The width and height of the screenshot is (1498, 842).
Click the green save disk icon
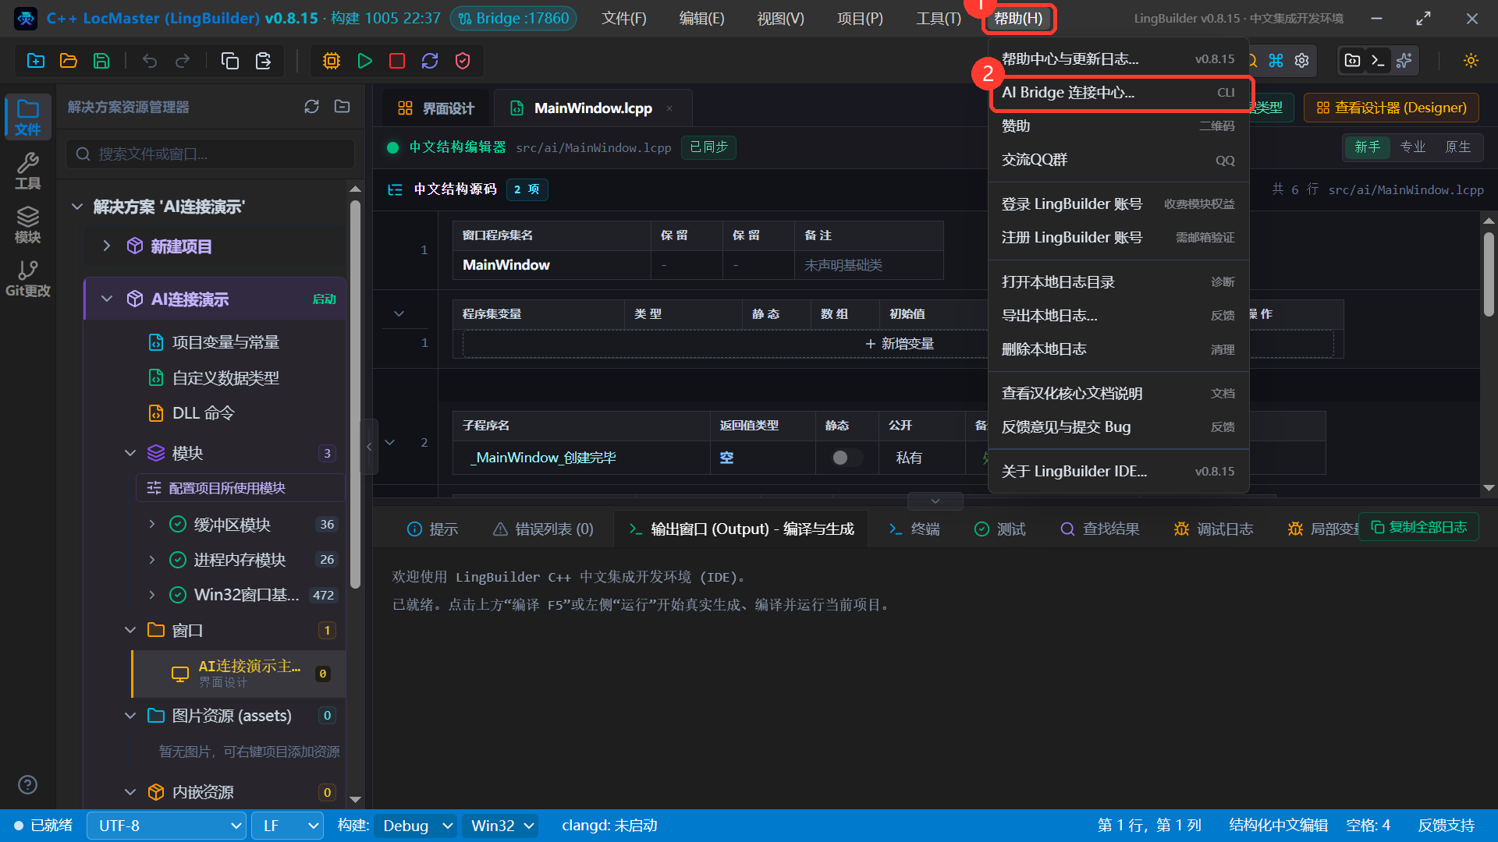tap(101, 61)
